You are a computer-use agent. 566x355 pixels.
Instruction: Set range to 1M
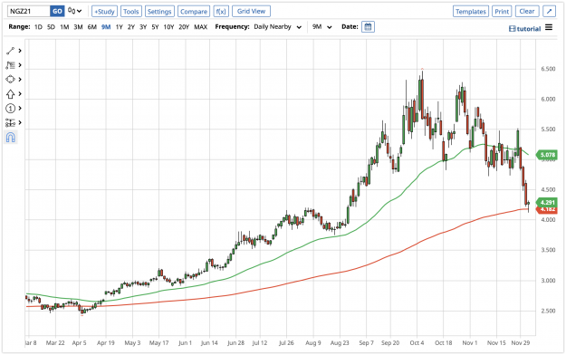pos(64,27)
